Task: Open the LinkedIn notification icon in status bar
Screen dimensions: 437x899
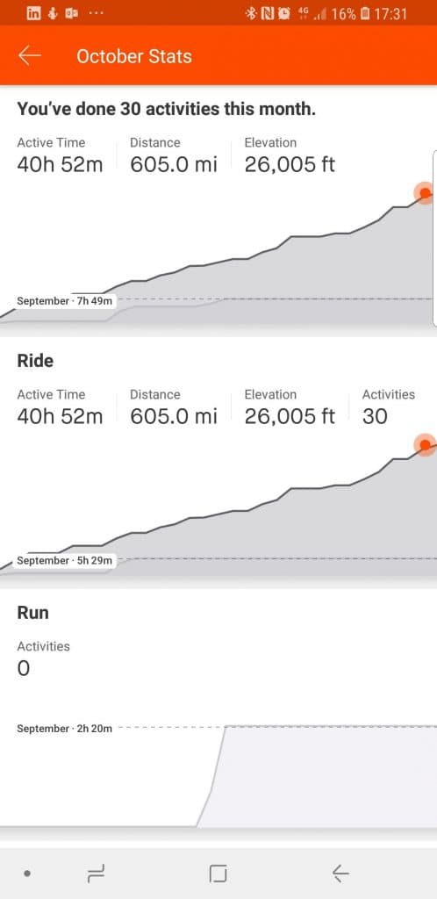Action: [x=34, y=14]
